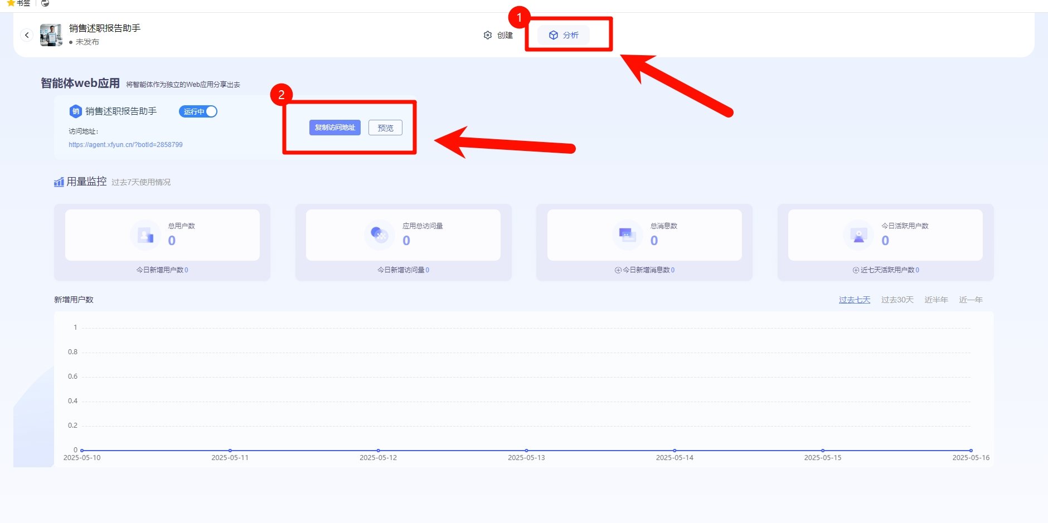Open the agent.xfyun.cn access link
Viewport: 1048px width, 523px height.
(125, 145)
